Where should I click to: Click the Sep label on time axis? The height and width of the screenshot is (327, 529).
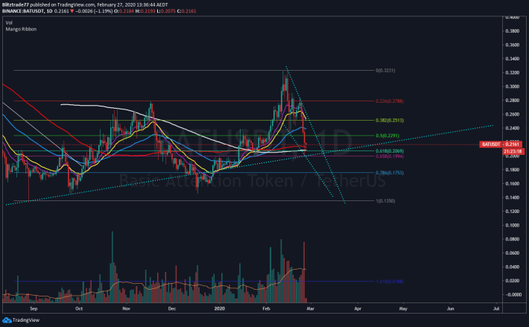pos(34,308)
